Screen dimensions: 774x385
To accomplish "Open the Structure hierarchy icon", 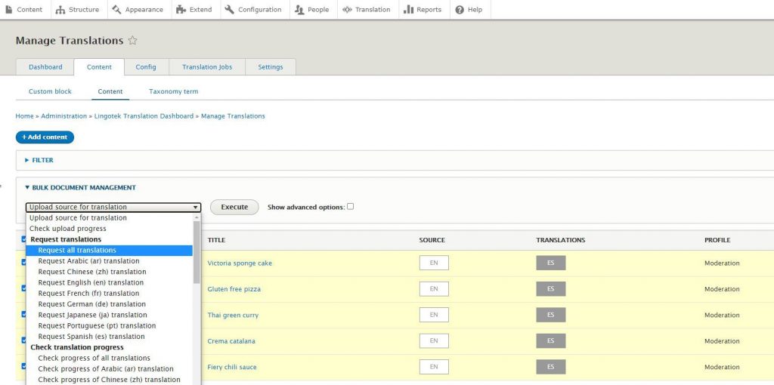I will 60,10.
